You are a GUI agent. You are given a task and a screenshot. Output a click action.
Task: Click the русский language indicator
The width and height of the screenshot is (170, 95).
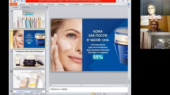pyautogui.click(x=43, y=94)
